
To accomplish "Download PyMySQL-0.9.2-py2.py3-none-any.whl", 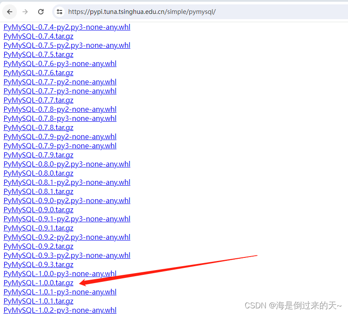I will [x=67, y=237].
